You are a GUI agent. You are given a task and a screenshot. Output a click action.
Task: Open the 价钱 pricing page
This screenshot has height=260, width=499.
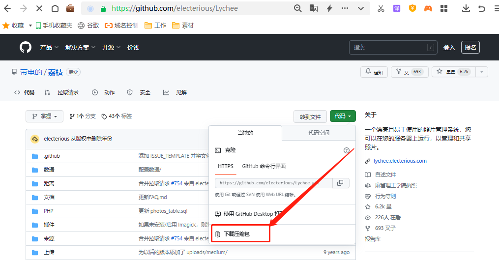[x=133, y=47]
